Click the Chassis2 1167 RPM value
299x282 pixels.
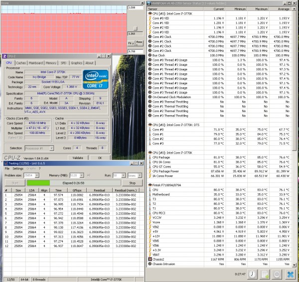(217, 259)
